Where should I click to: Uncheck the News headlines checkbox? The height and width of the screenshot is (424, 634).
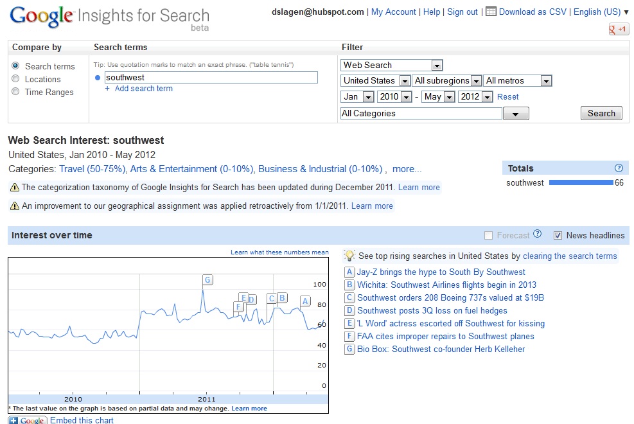point(558,235)
